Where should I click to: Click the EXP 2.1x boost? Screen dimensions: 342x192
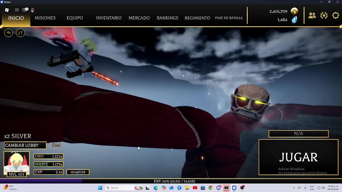tap(48, 172)
